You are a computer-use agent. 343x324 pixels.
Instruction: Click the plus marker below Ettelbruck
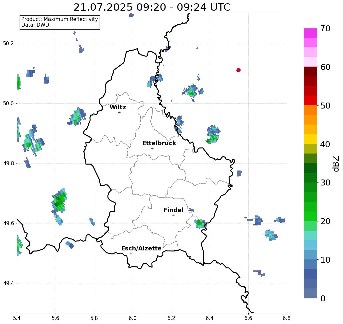click(152, 148)
